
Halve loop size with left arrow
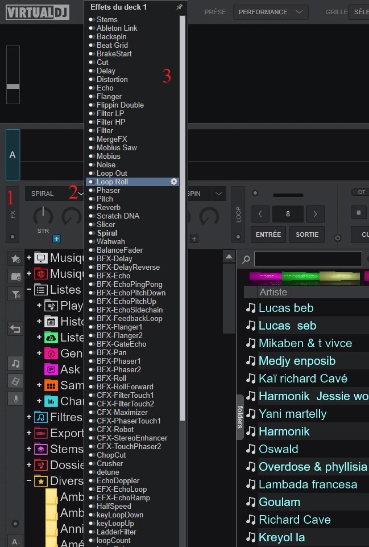pos(260,214)
